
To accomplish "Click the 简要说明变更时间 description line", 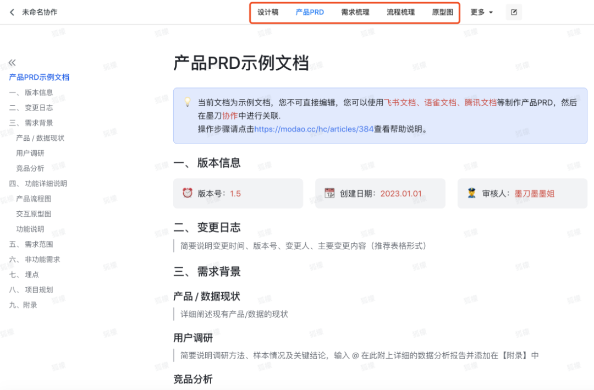I will point(304,246).
